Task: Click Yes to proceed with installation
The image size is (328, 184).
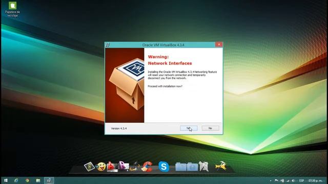Action: pos(189,128)
